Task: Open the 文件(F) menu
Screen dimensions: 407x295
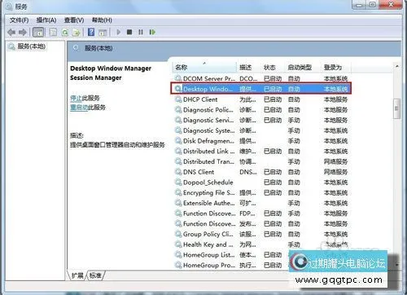Action: coord(19,20)
